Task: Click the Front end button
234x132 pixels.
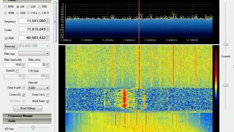Action: click(11, 47)
